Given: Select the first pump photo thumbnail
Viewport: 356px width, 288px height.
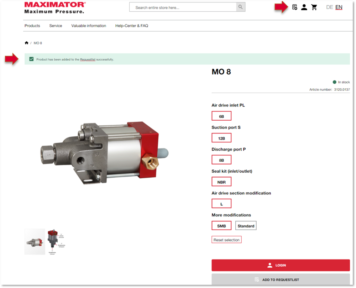Looking at the screenshot, I should [35, 242].
